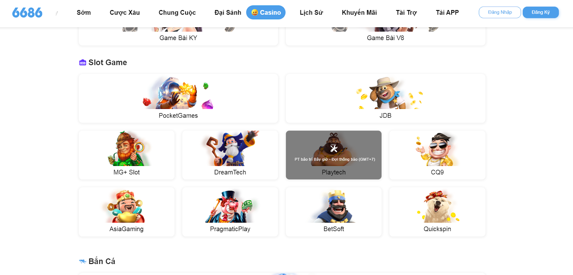Open the PocketGames astronaut slot tile
This screenshot has width=573, height=275.
click(178, 98)
